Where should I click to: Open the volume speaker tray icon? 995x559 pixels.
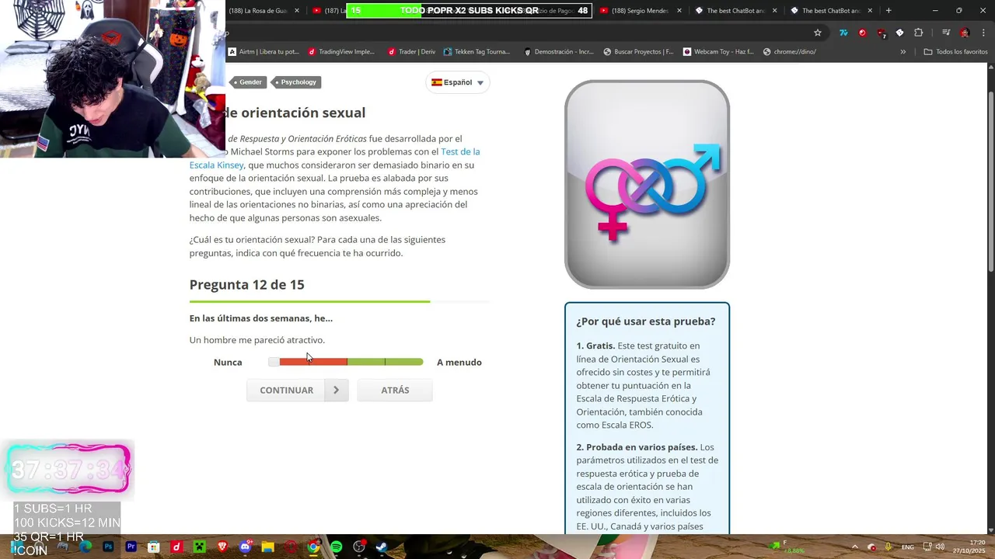[940, 547]
